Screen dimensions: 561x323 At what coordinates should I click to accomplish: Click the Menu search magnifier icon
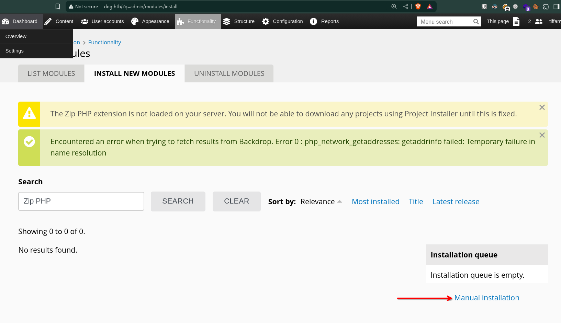[x=476, y=22]
